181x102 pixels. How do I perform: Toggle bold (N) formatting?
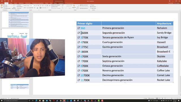(x=24, y=8)
